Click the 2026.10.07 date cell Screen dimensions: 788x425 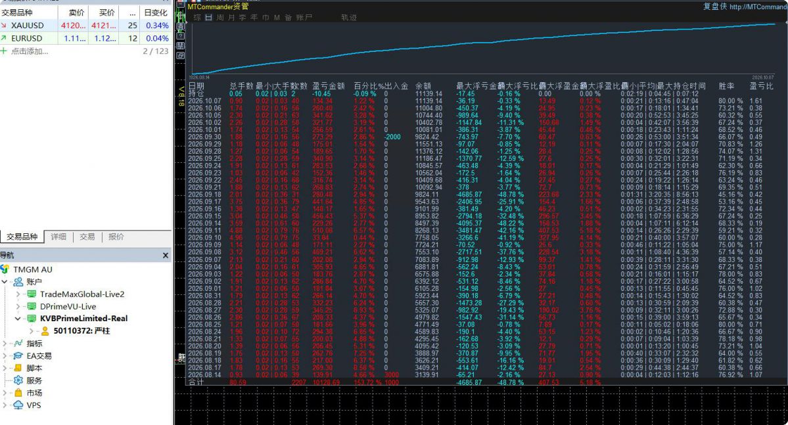click(x=204, y=101)
